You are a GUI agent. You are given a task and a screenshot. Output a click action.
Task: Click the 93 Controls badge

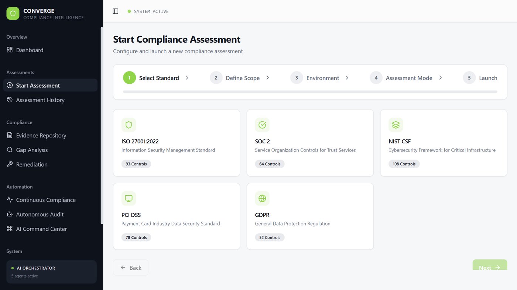[136, 164]
